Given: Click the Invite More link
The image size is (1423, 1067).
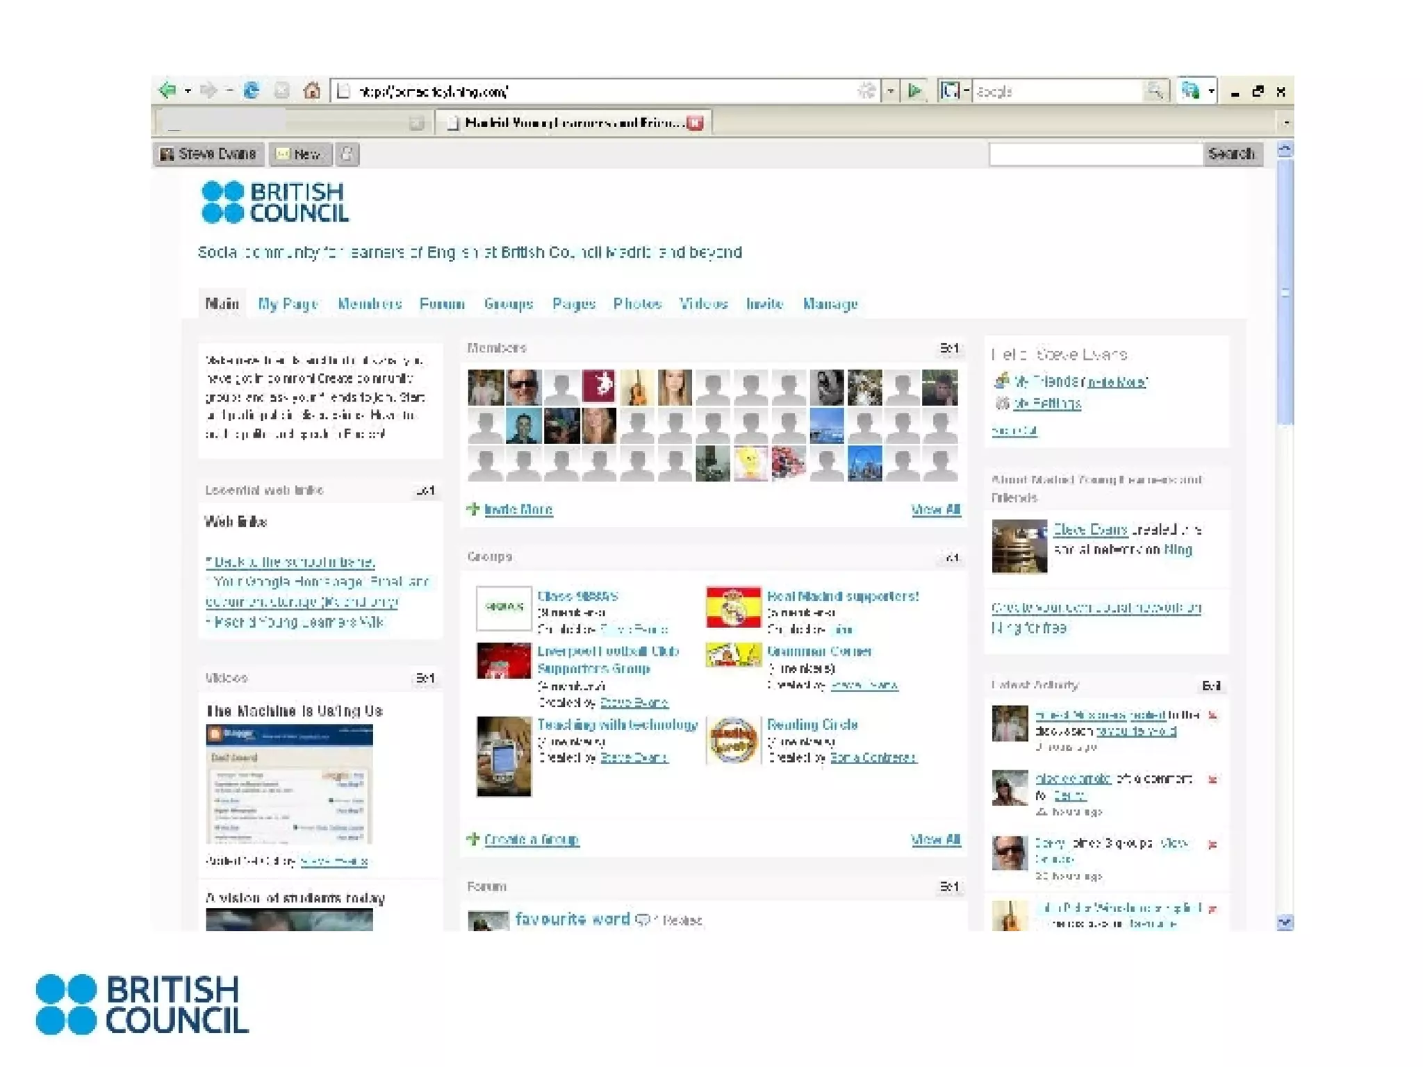Looking at the screenshot, I should tap(518, 510).
